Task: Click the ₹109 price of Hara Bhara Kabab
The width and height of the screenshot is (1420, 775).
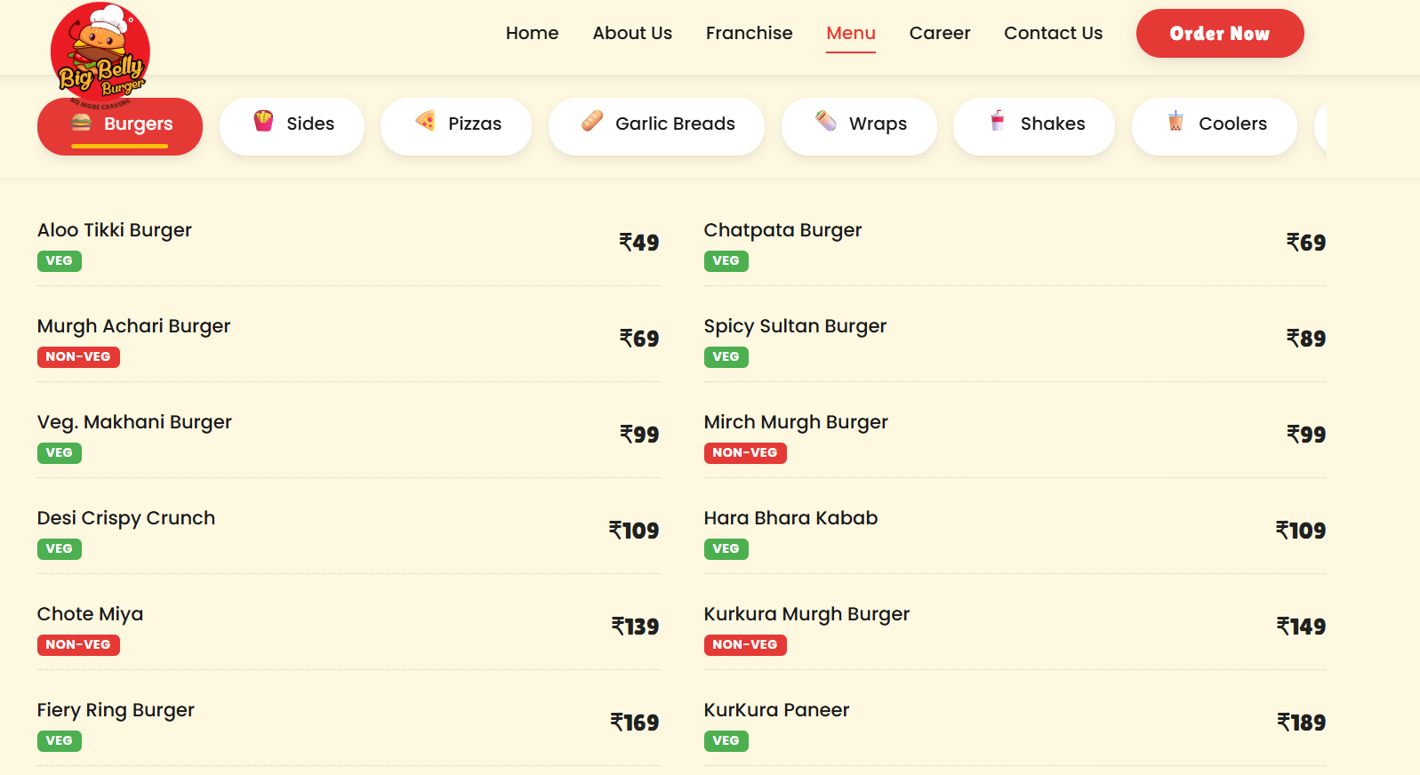Action: click(x=1301, y=531)
